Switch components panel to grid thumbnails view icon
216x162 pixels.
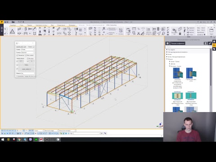point(167,43)
